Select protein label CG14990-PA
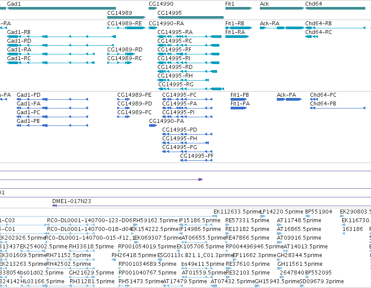371x288 pixels. (167, 121)
